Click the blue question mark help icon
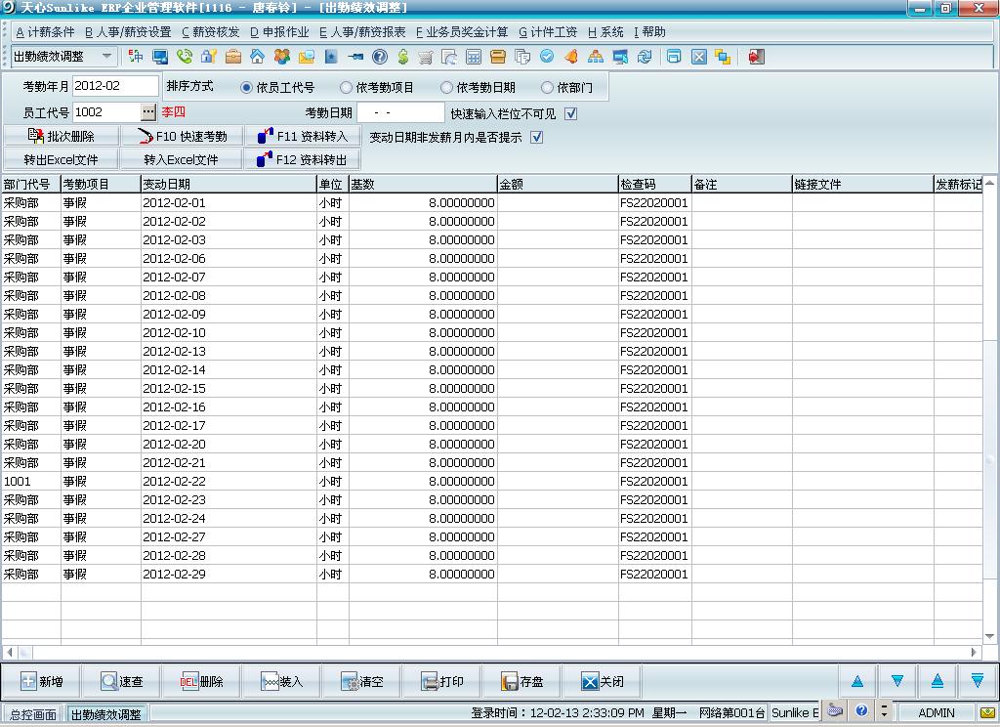Image resolution: width=1000 pixels, height=727 pixels. coord(380,57)
